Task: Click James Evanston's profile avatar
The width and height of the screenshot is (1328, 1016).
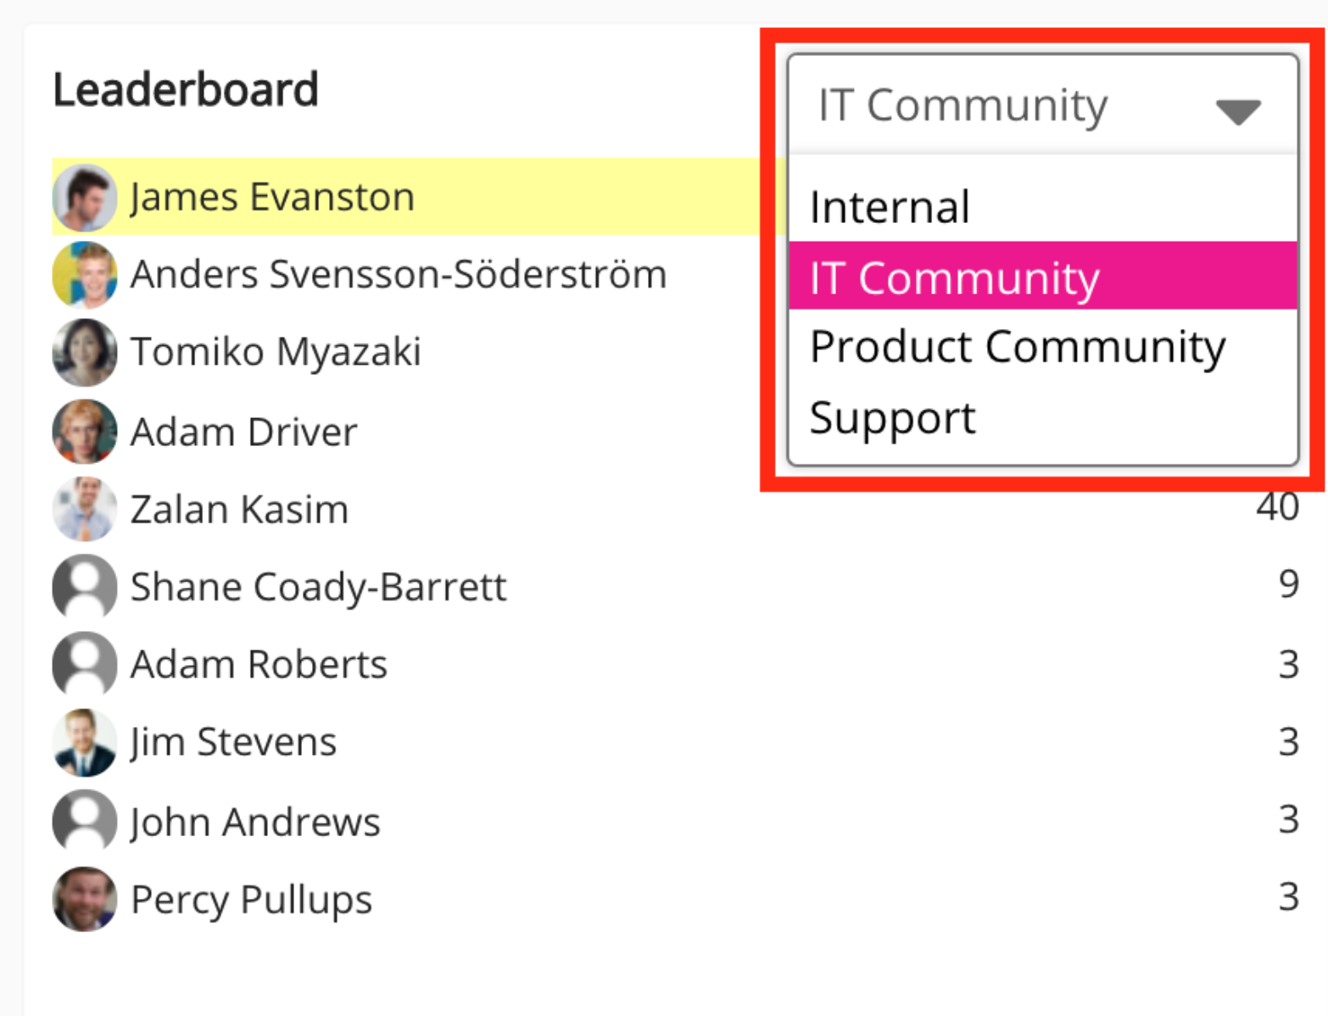Action: pyautogui.click(x=84, y=198)
